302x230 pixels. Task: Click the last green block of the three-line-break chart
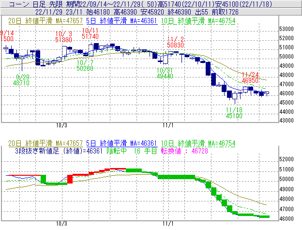264,217
